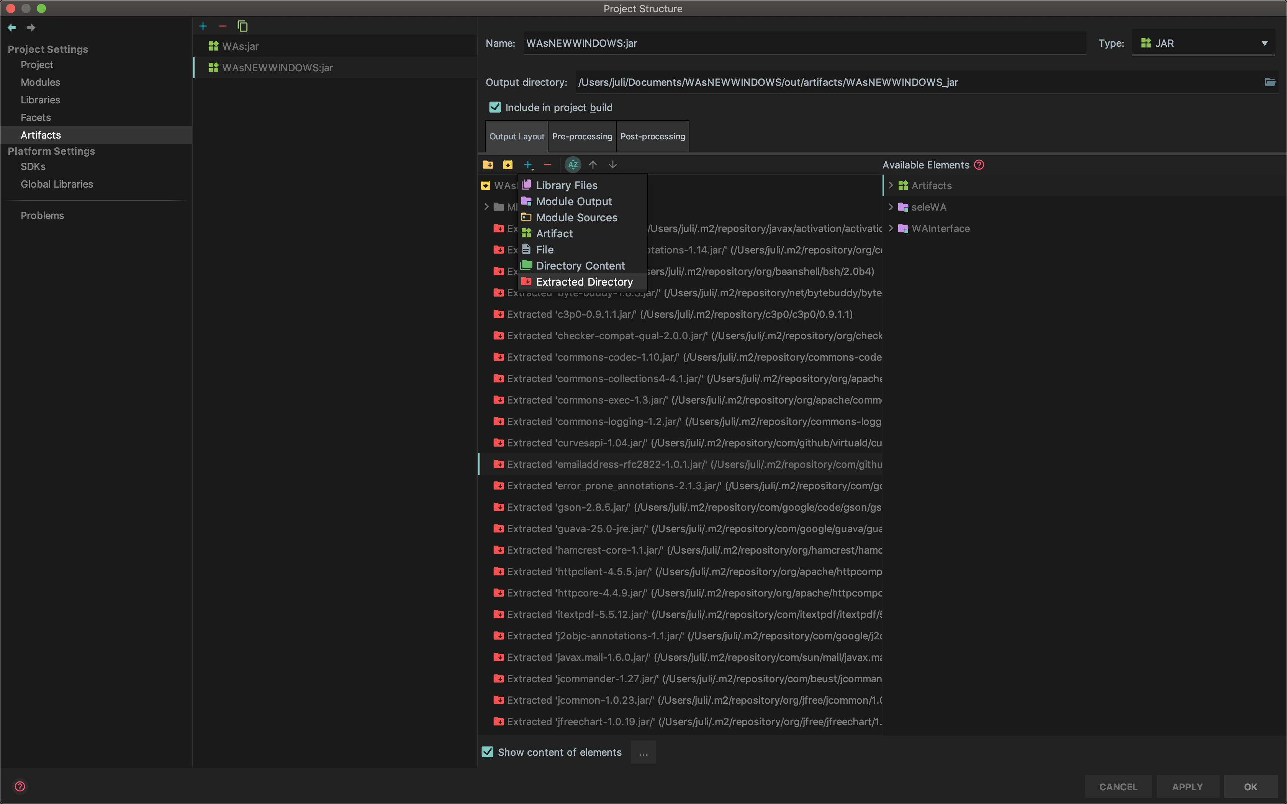1287x804 pixels.
Task: Click the create archive icon in the layout toolbar
Action: 508,165
